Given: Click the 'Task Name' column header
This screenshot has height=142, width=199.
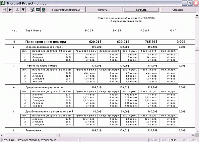Looking at the screenshot, I should click(33, 31).
